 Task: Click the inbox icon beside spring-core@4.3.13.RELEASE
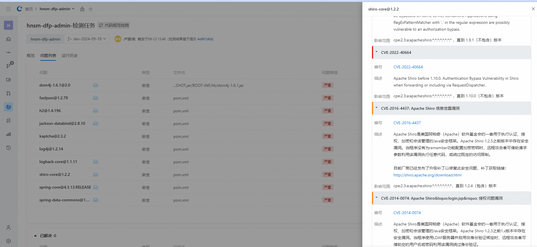(96, 187)
